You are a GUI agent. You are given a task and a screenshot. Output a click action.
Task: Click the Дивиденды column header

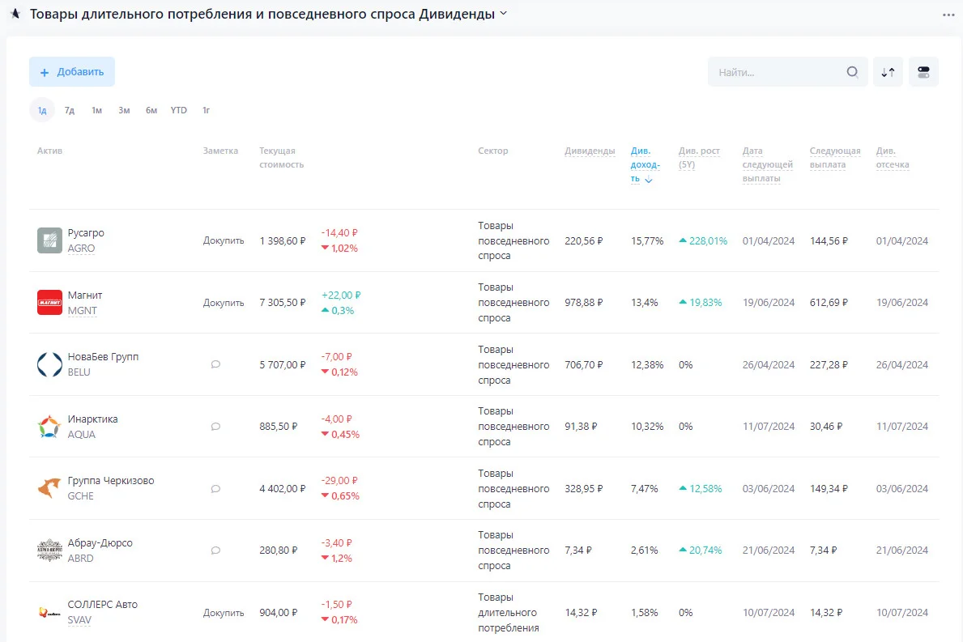pyautogui.click(x=590, y=151)
